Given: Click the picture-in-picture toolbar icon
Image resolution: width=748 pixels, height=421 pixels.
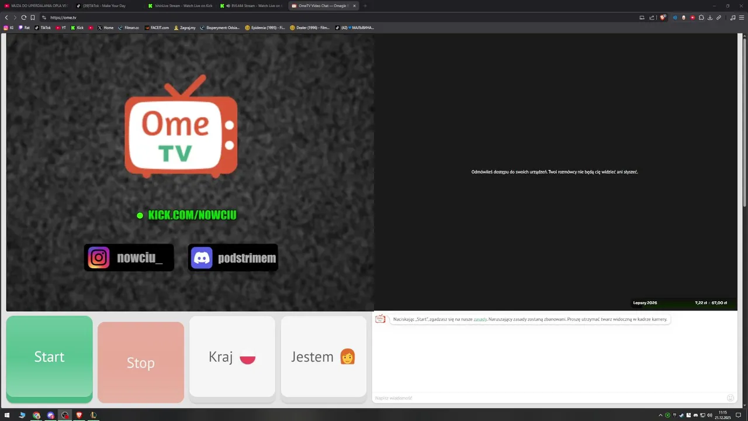Looking at the screenshot, I should (x=642, y=18).
